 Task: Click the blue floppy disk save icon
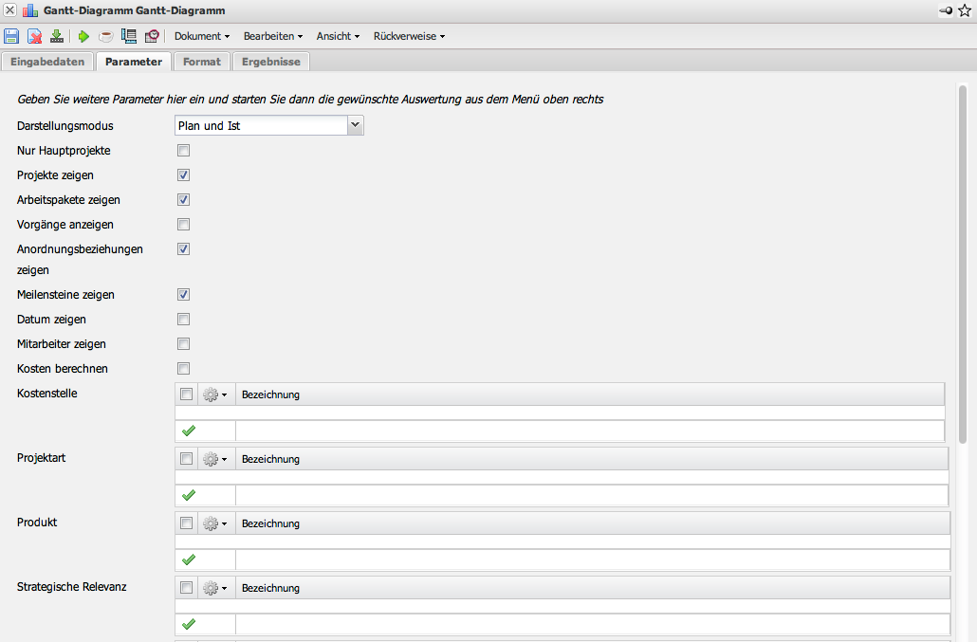click(11, 36)
